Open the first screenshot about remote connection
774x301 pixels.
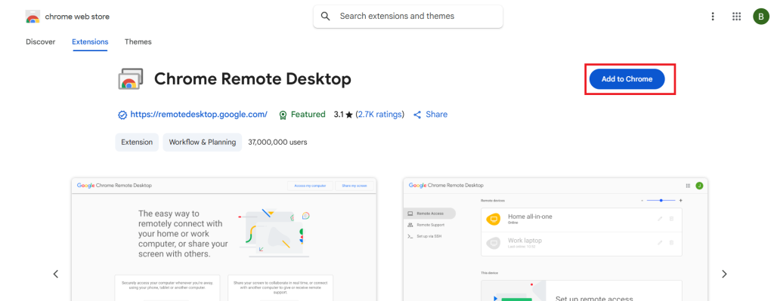[224, 239]
